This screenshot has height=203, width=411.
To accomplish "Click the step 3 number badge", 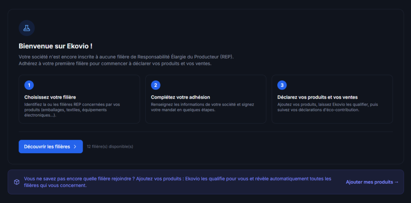I will 282,85.
